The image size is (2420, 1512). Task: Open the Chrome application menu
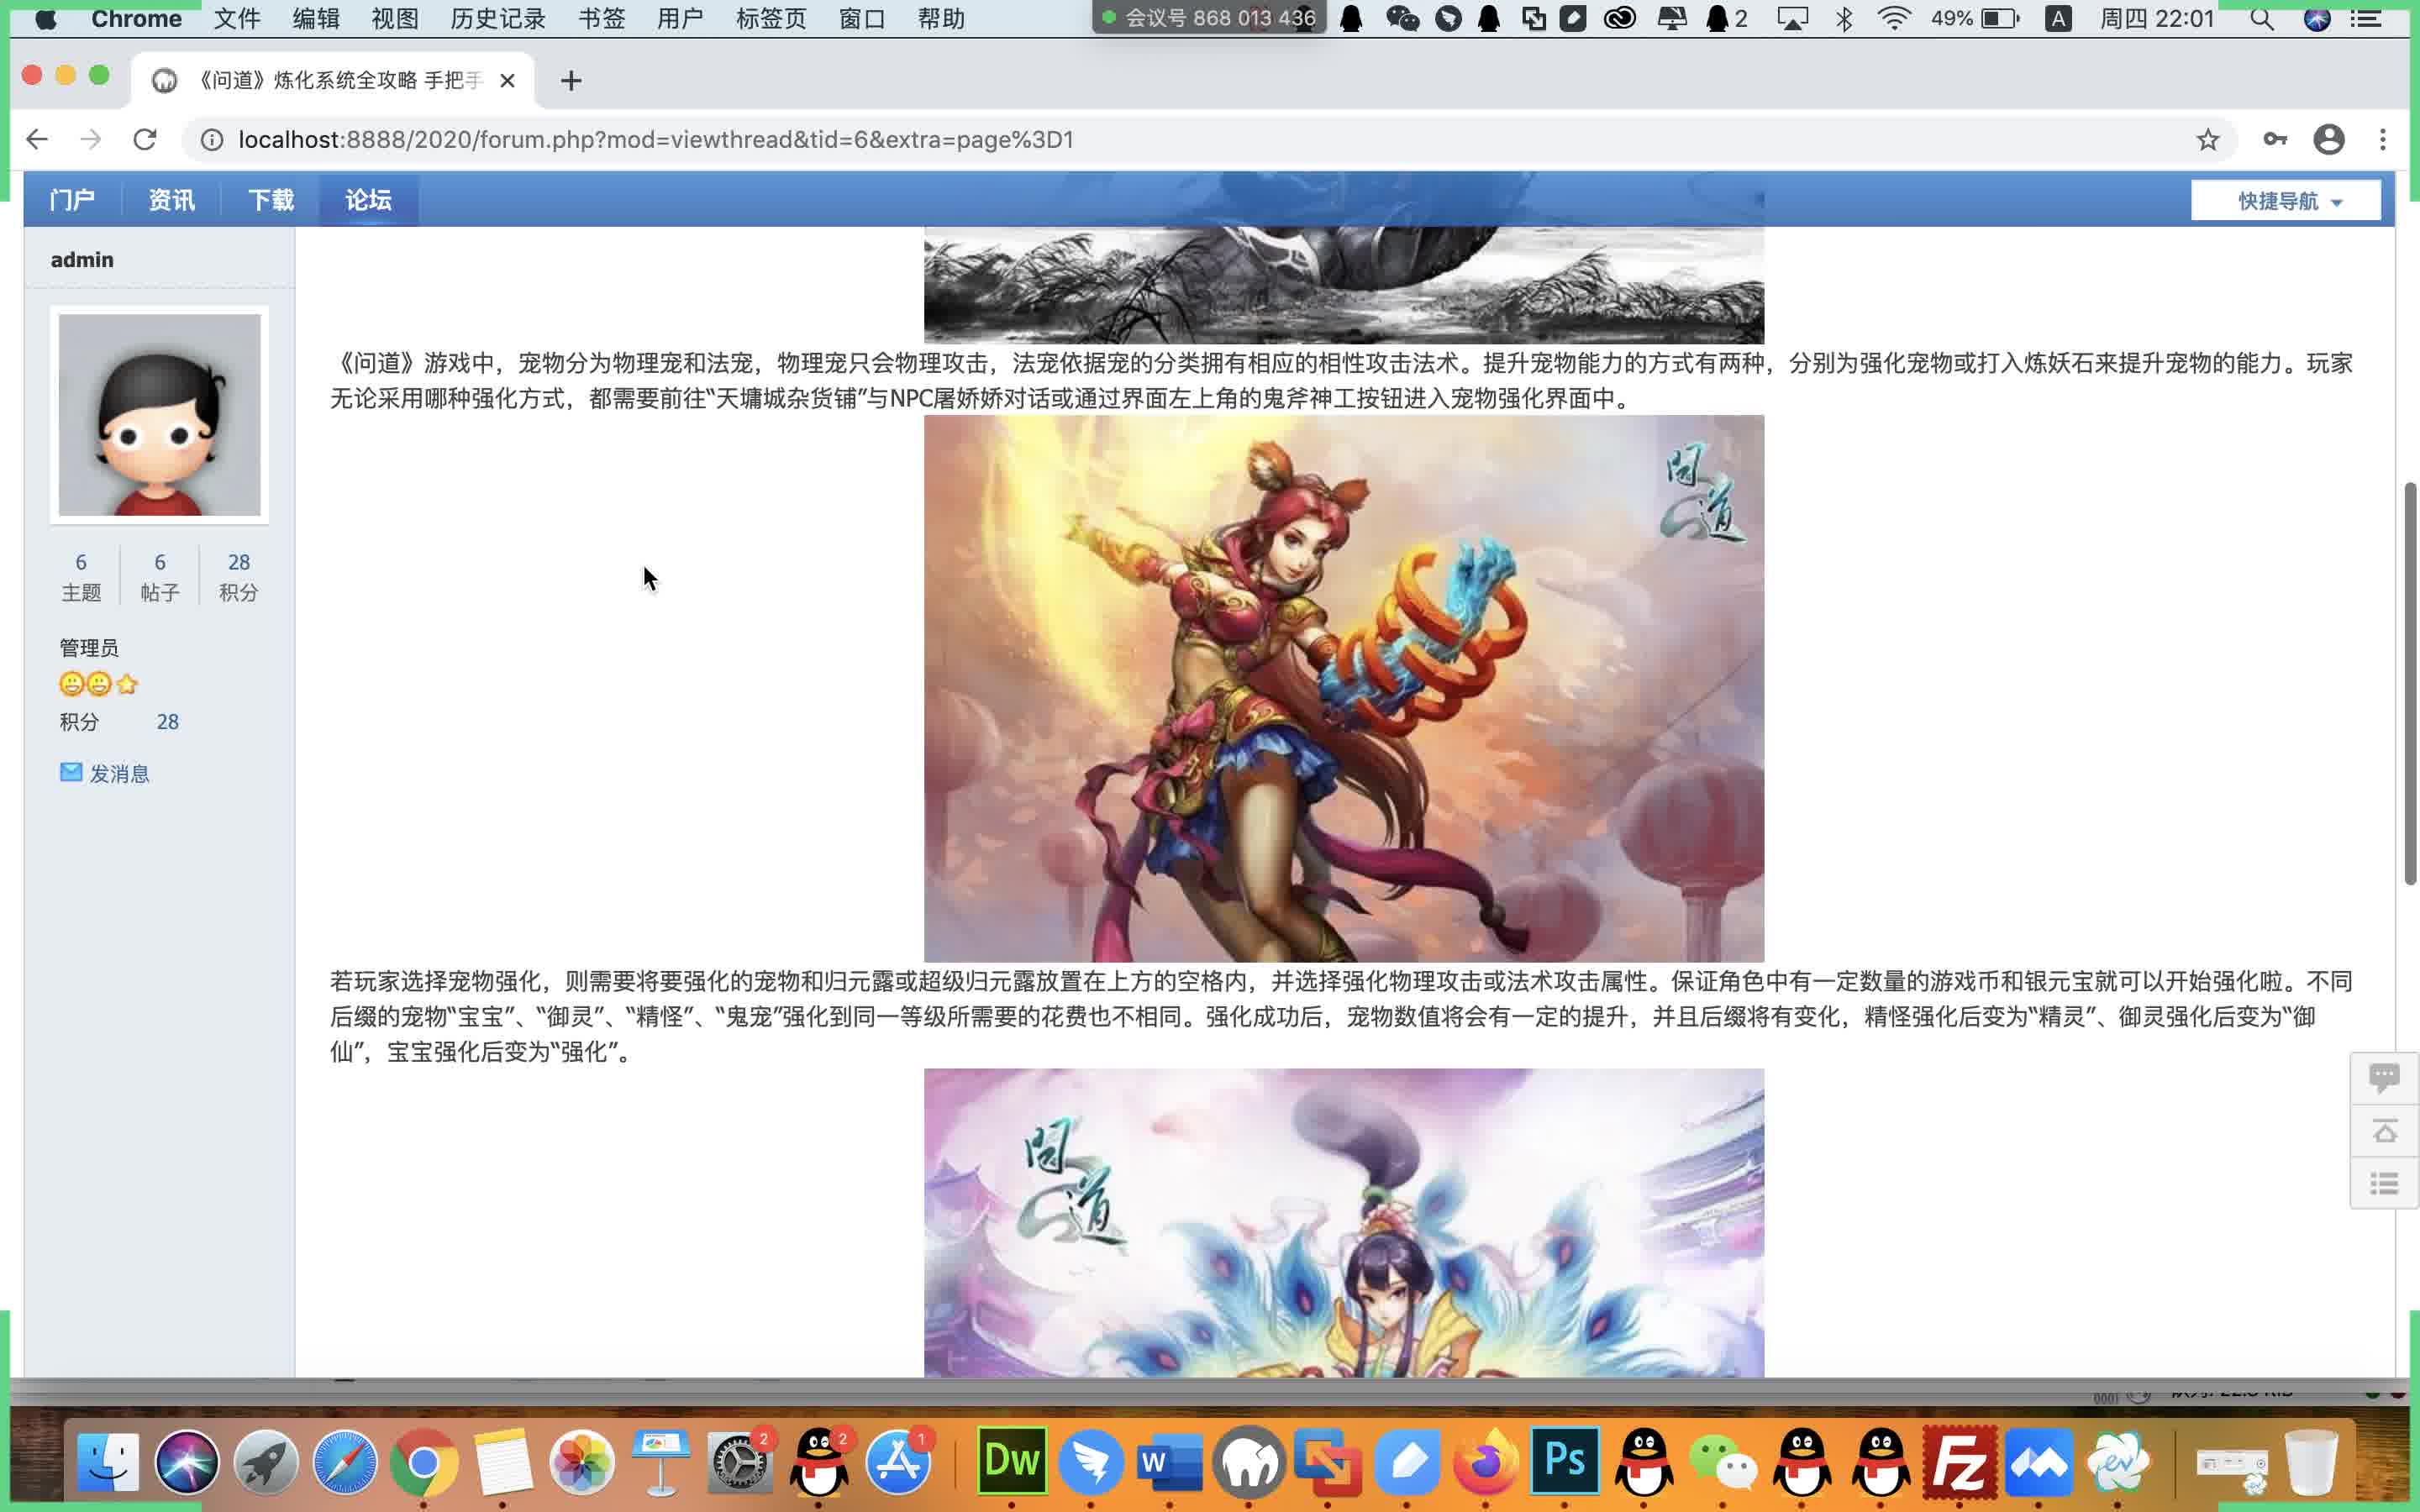136,19
